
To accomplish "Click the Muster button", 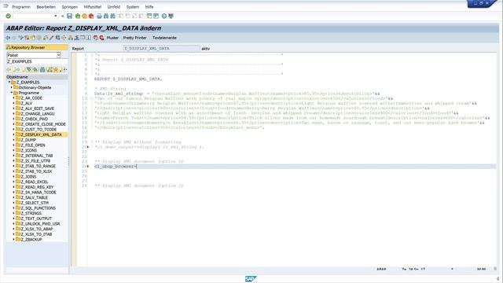I will pos(112,38).
